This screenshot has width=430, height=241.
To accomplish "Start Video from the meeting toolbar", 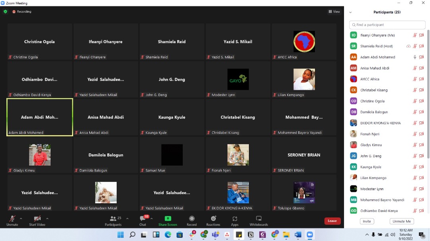I will [x=37, y=221].
